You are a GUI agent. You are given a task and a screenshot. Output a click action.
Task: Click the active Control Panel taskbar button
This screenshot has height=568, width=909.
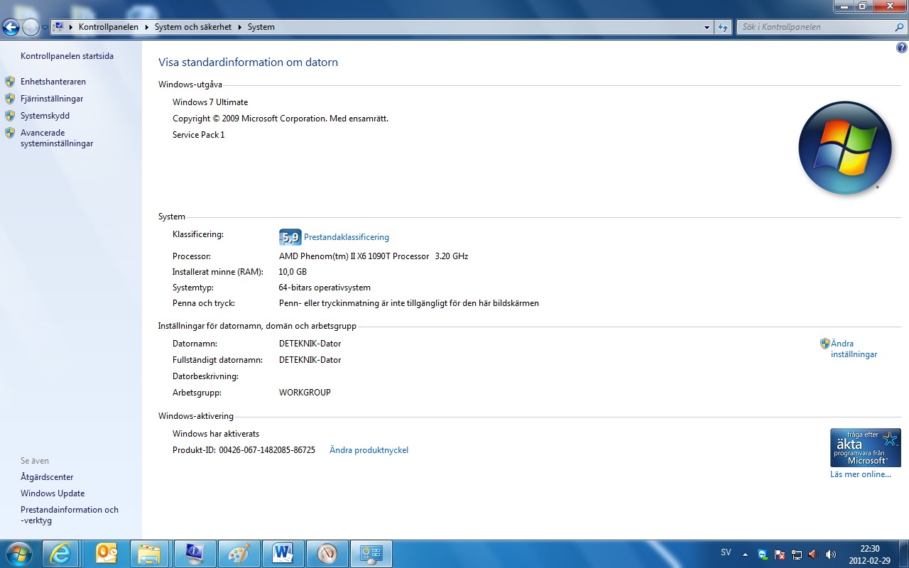[x=371, y=554]
